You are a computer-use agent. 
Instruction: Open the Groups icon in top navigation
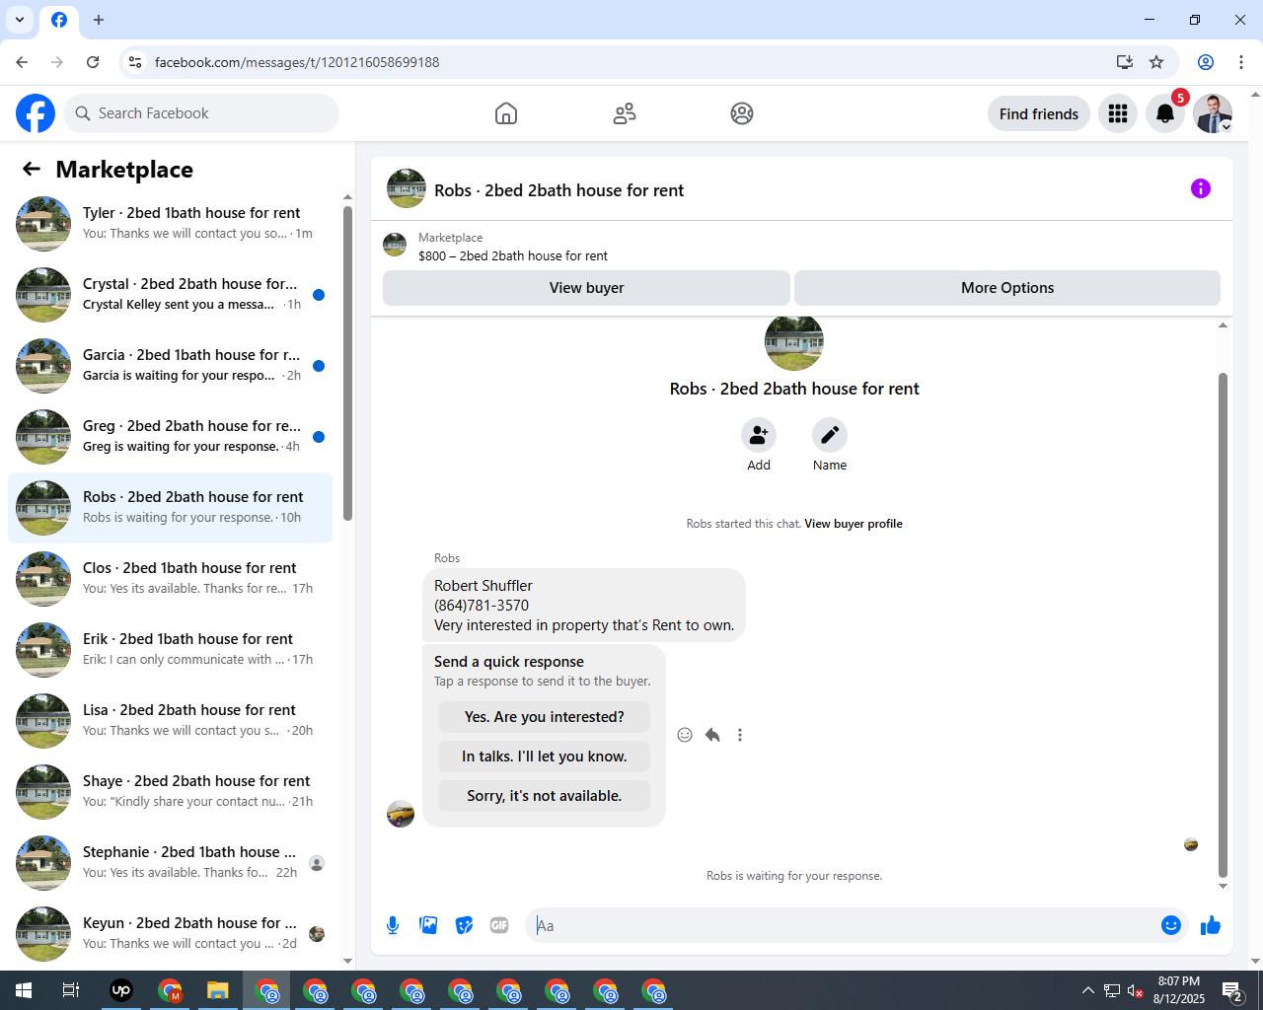coord(742,113)
